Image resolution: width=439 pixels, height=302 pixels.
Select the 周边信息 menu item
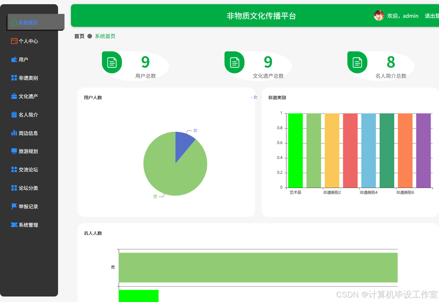(x=29, y=133)
